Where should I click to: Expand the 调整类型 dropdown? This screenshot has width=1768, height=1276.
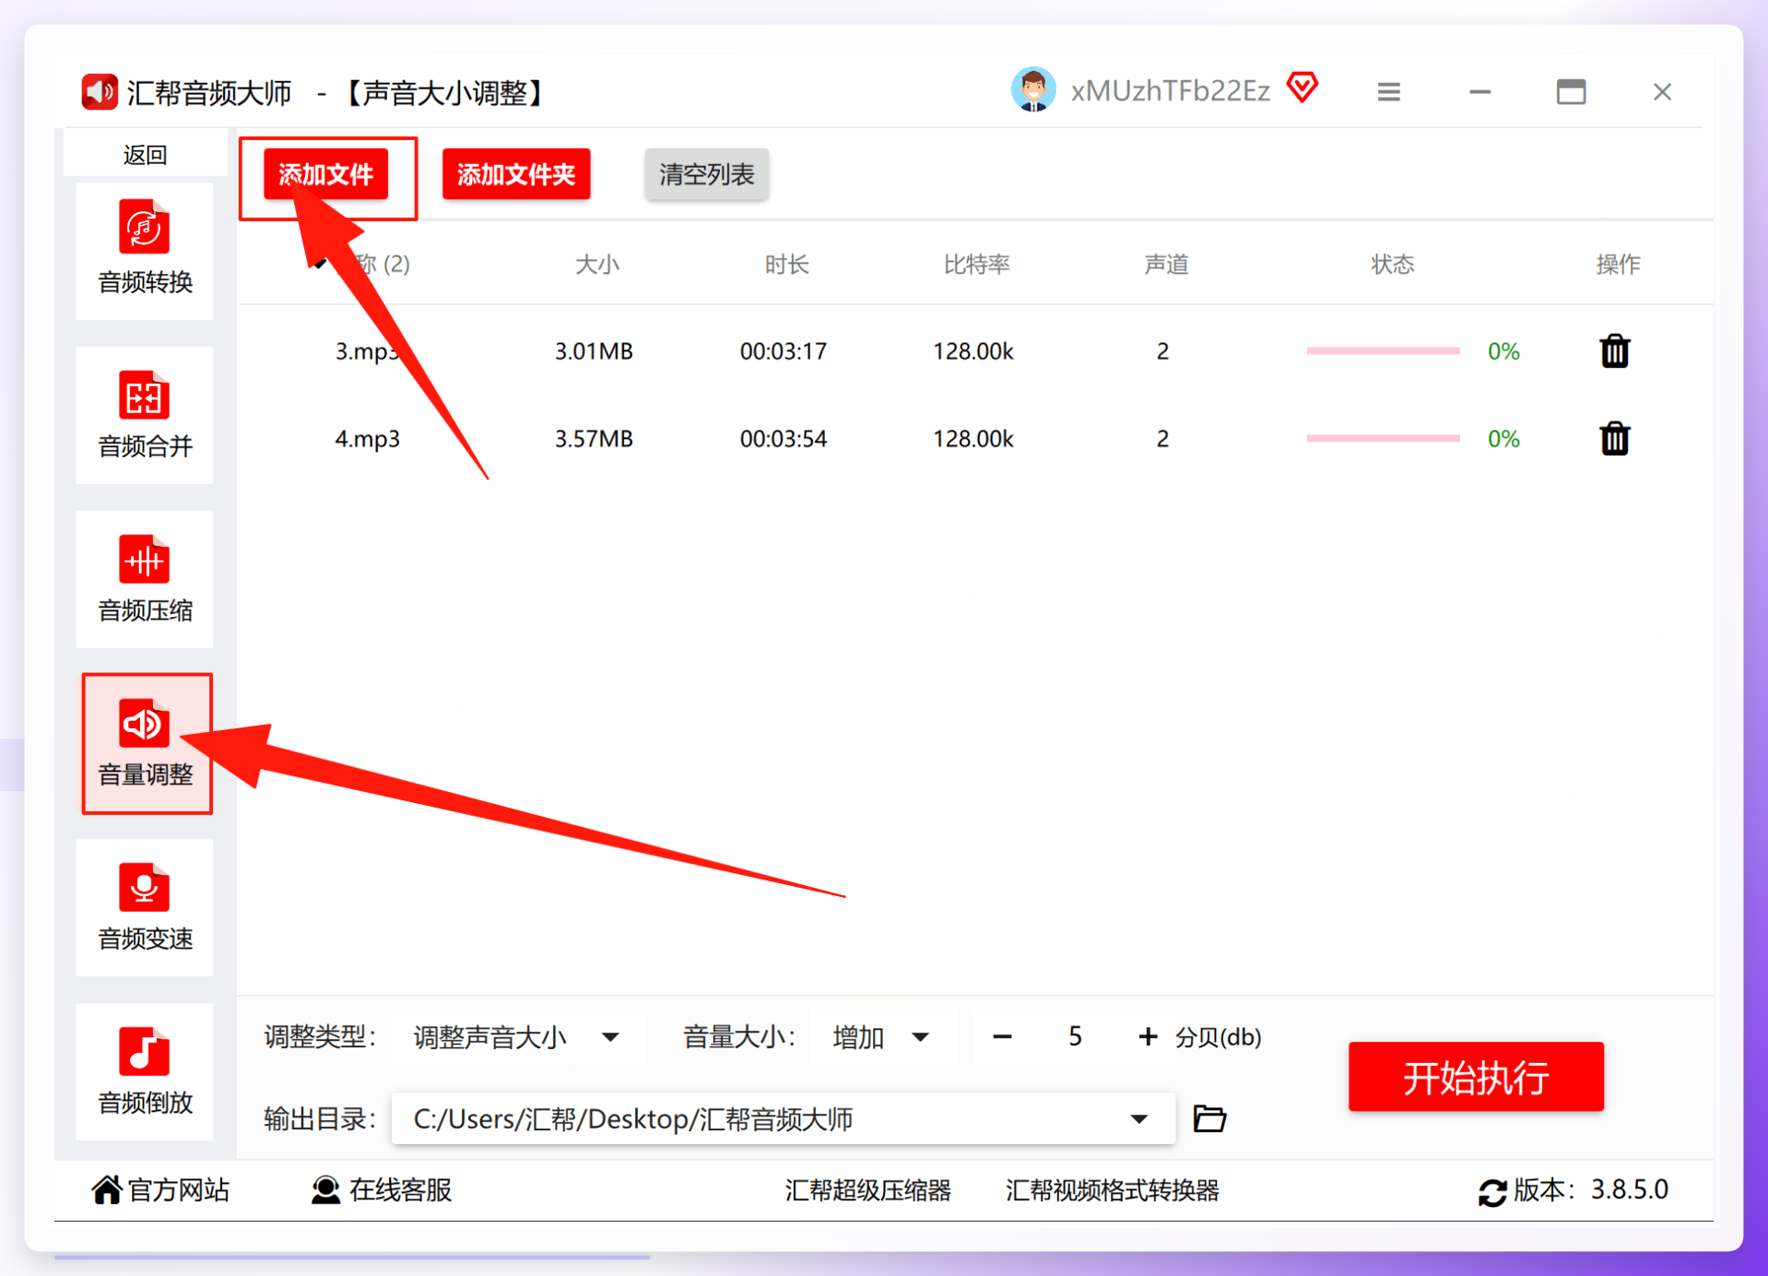[x=518, y=1037]
